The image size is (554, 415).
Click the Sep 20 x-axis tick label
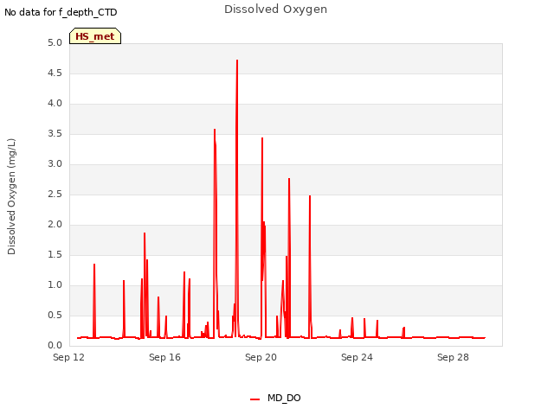(261, 357)
